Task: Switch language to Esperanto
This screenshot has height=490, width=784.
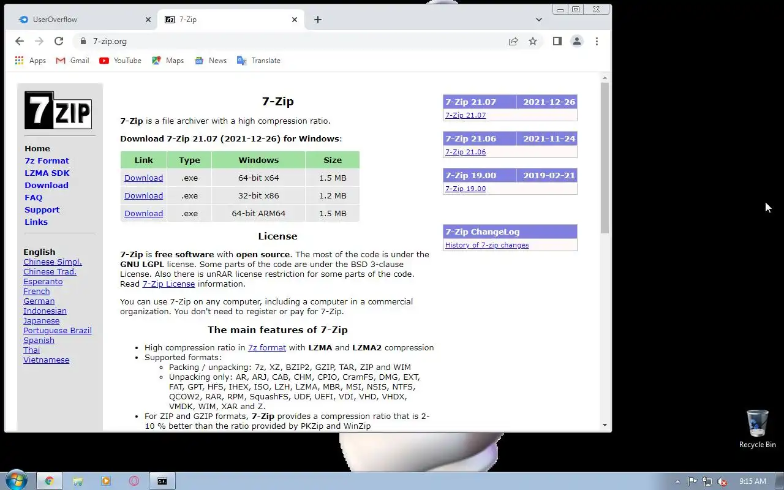Action: (43, 281)
